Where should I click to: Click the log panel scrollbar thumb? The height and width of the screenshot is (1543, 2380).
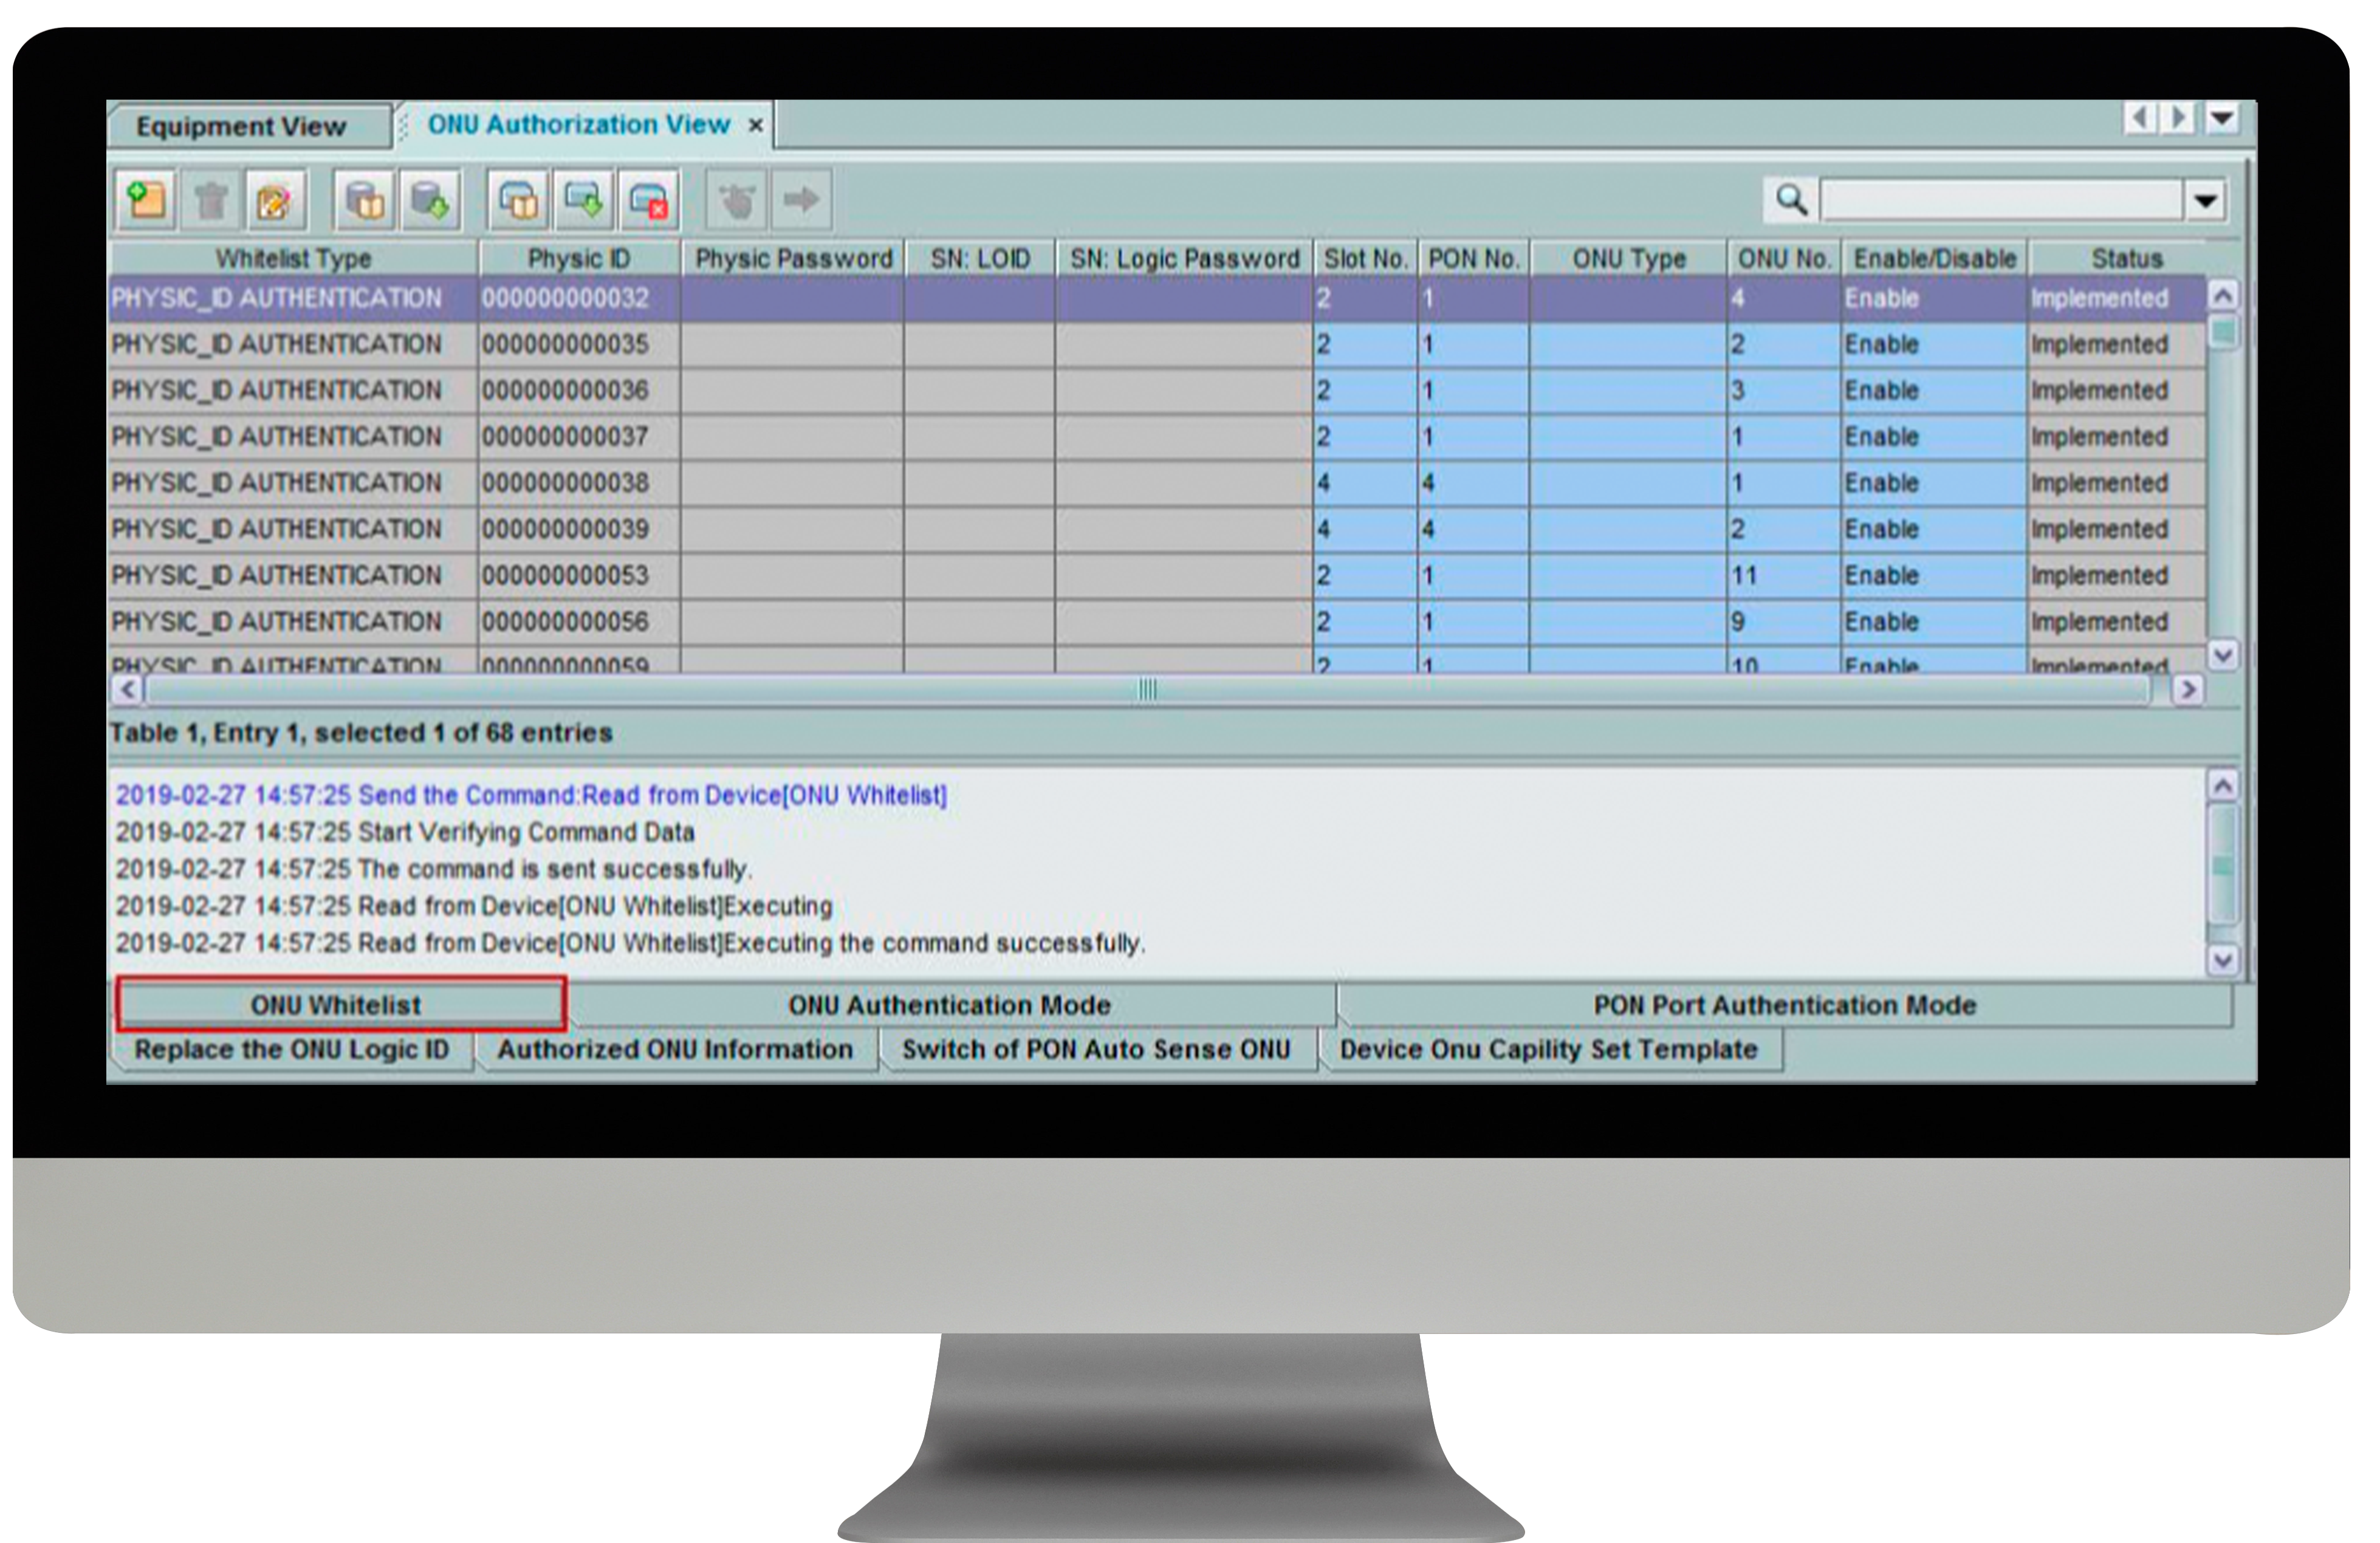coord(2222,865)
